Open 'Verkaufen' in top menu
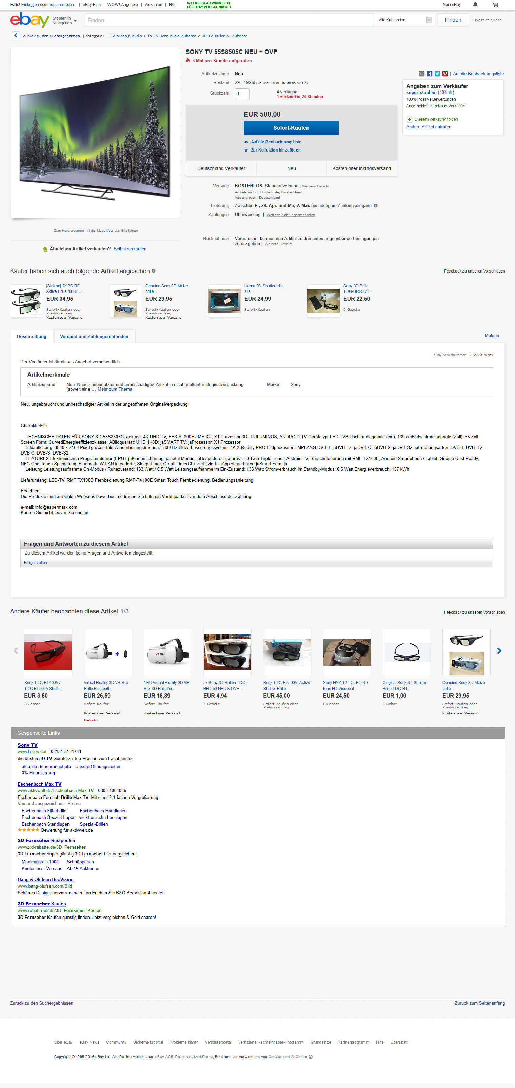The width and height of the screenshot is (515, 1088). pos(153,5)
